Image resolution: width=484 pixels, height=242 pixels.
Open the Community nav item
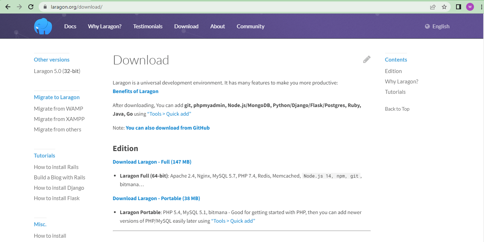pos(250,26)
